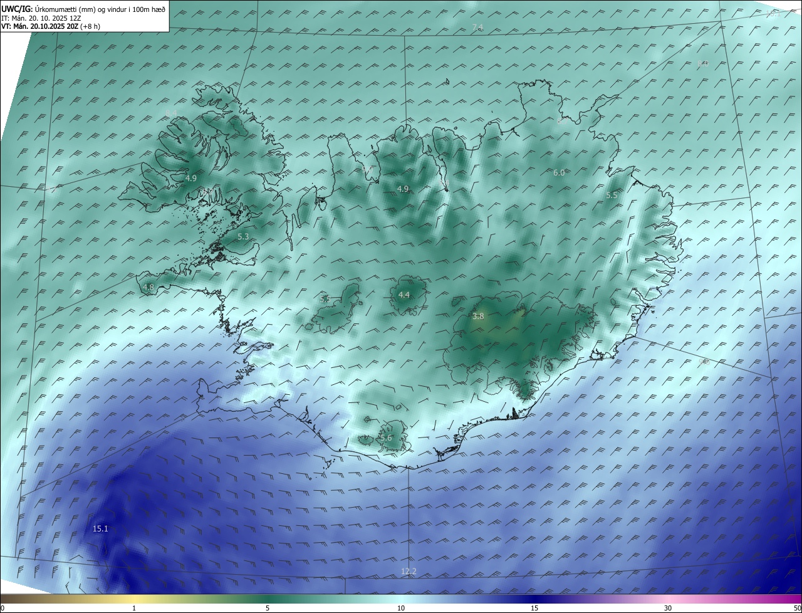
Task: Click the 5.6 value on the southern glacier
Action: click(386, 437)
